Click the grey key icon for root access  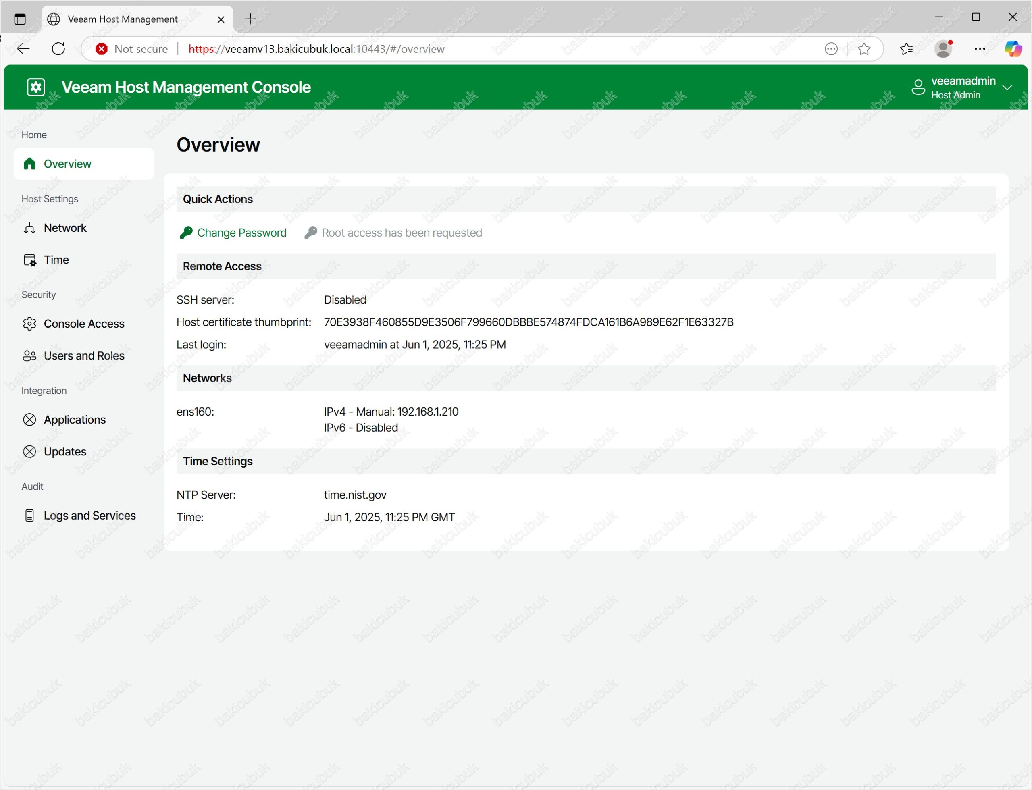click(x=311, y=233)
